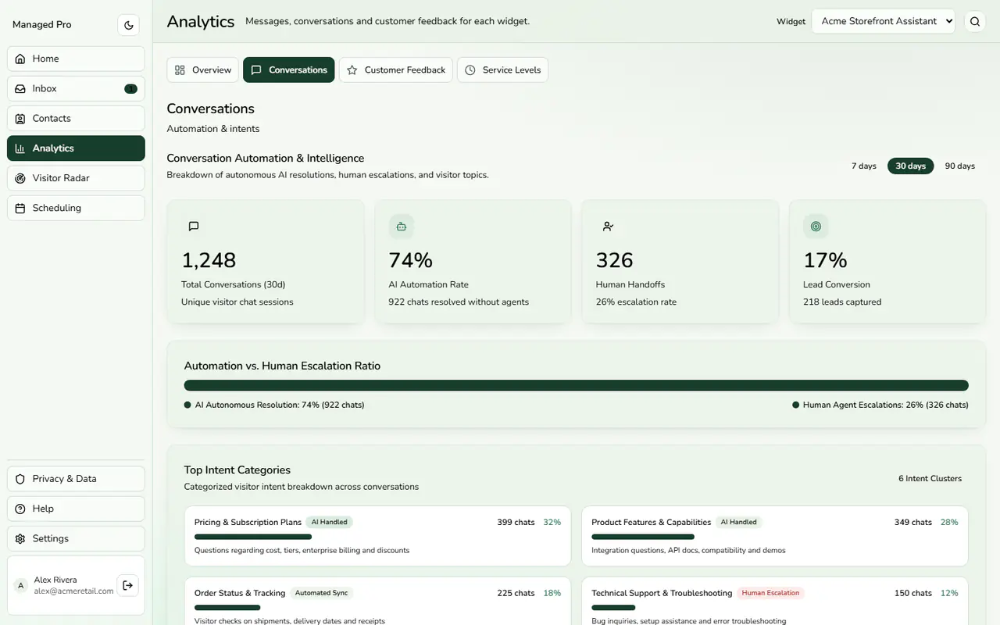Select the 30 days range
Viewport: 1000px width, 625px height.
coord(910,166)
